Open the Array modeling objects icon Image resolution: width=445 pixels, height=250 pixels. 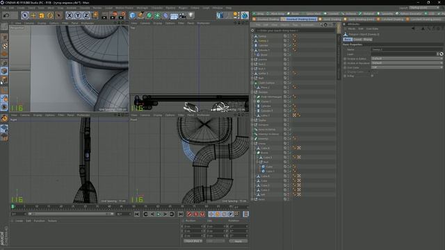coord(158,15)
